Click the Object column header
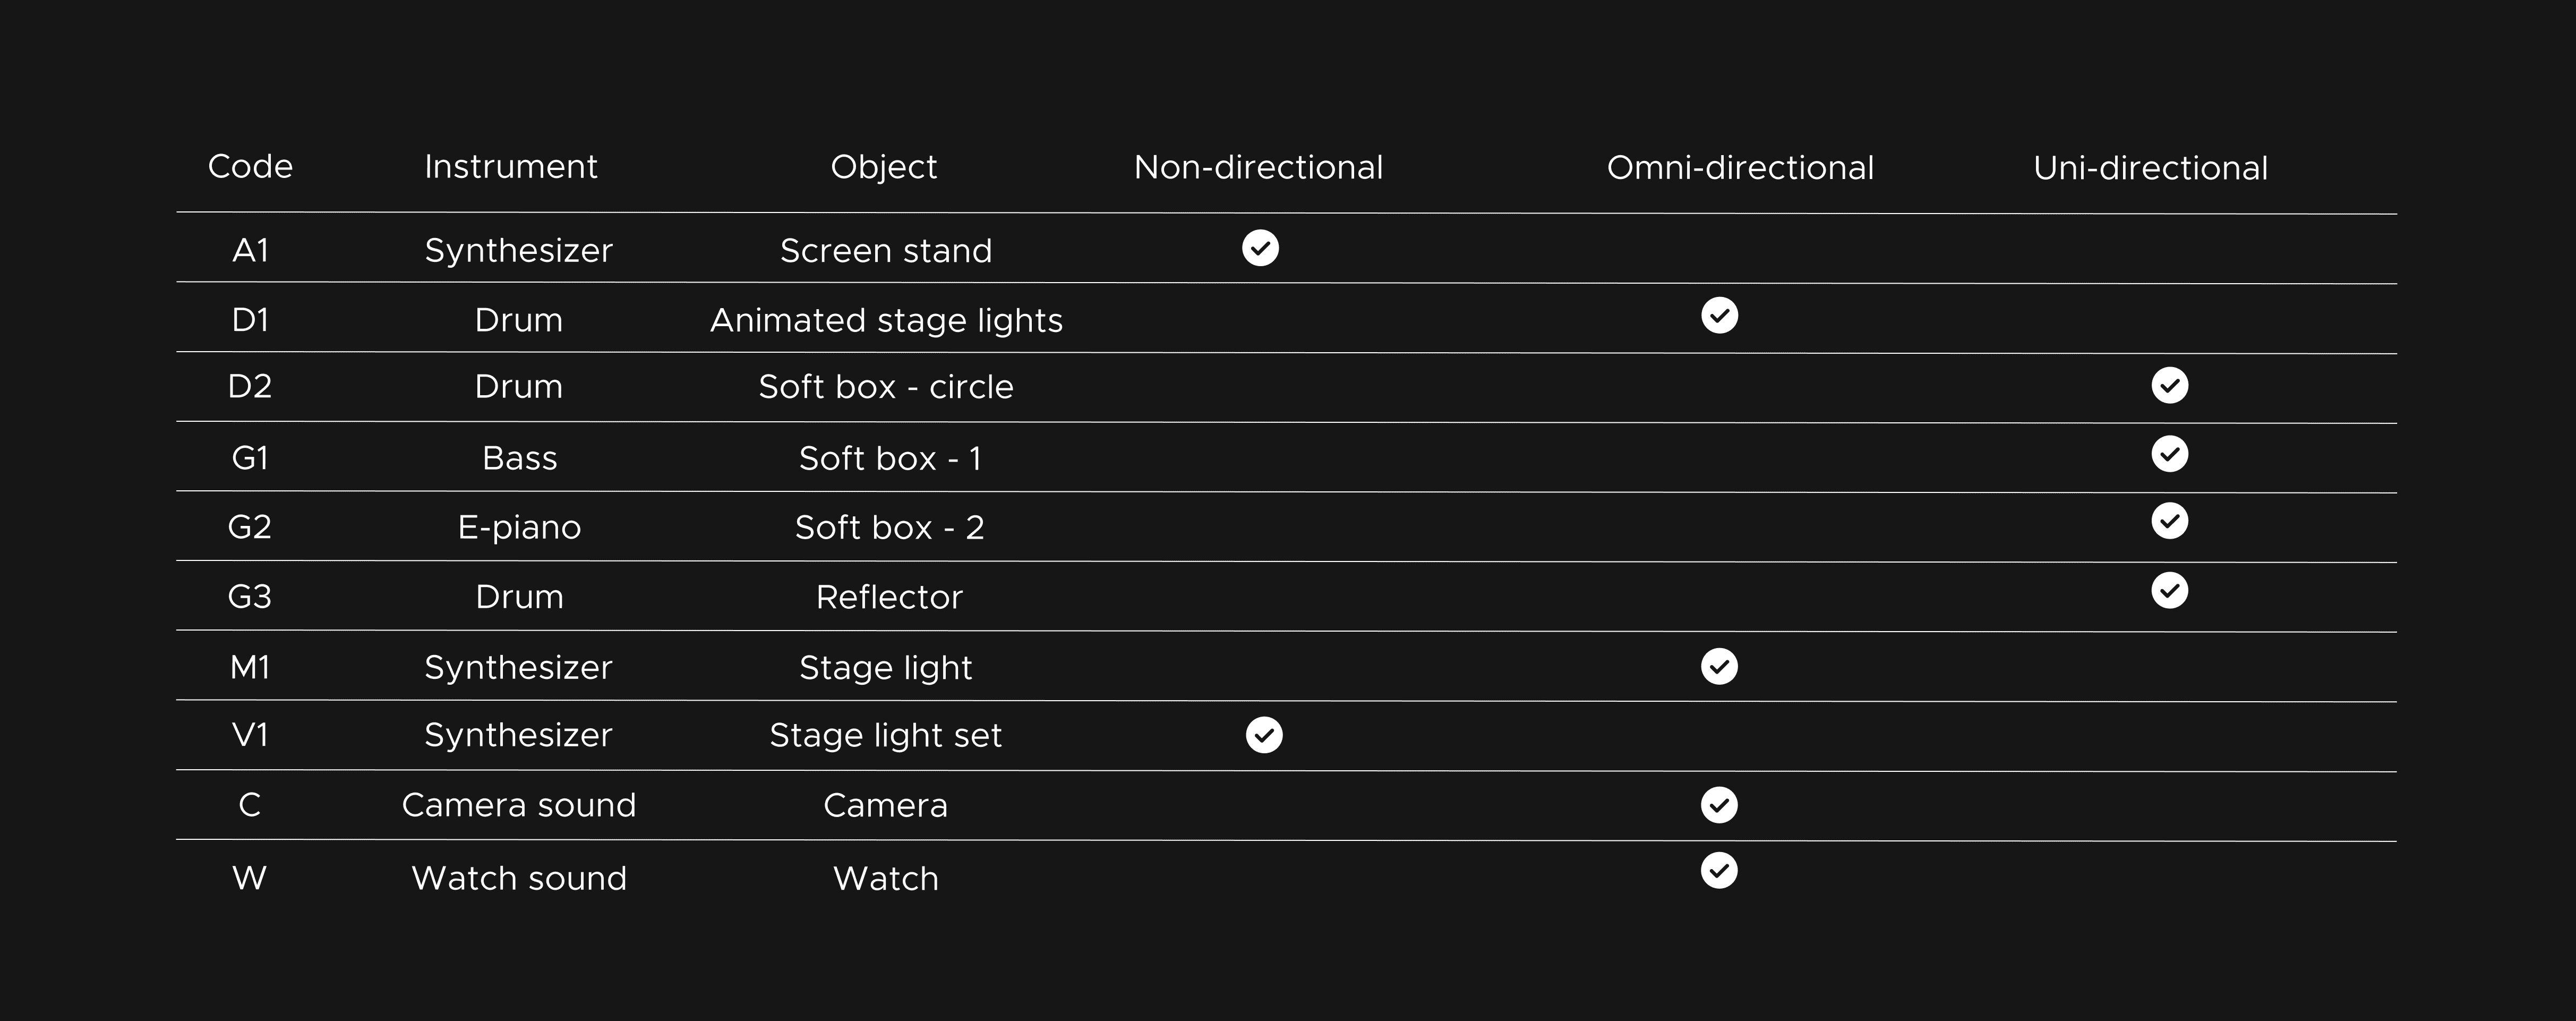 click(x=884, y=166)
